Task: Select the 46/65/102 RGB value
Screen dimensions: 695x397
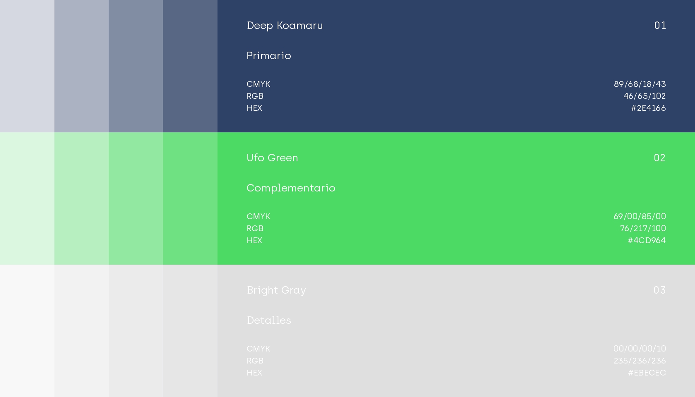Action: click(x=645, y=96)
